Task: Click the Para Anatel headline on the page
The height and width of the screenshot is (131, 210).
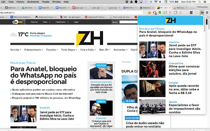Action: click(x=44, y=75)
